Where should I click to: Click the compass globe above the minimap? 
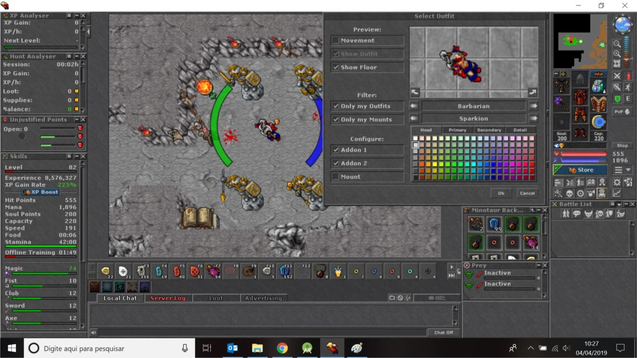(623, 24)
